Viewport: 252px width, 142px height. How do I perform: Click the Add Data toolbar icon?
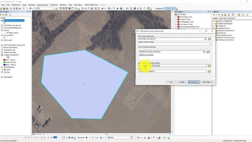pyautogui.click(x=30, y=8)
